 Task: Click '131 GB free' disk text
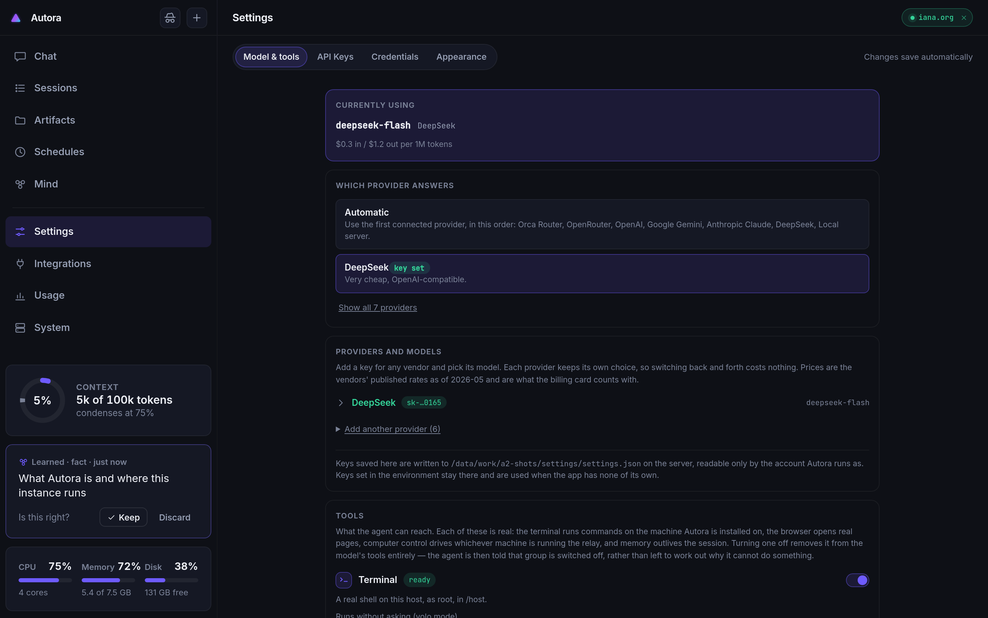pos(166,592)
